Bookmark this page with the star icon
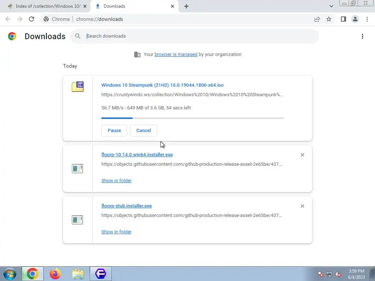 coord(329,19)
